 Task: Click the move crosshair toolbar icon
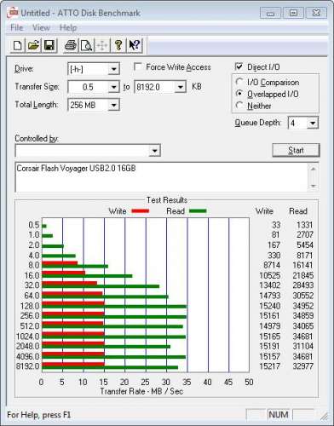102,45
